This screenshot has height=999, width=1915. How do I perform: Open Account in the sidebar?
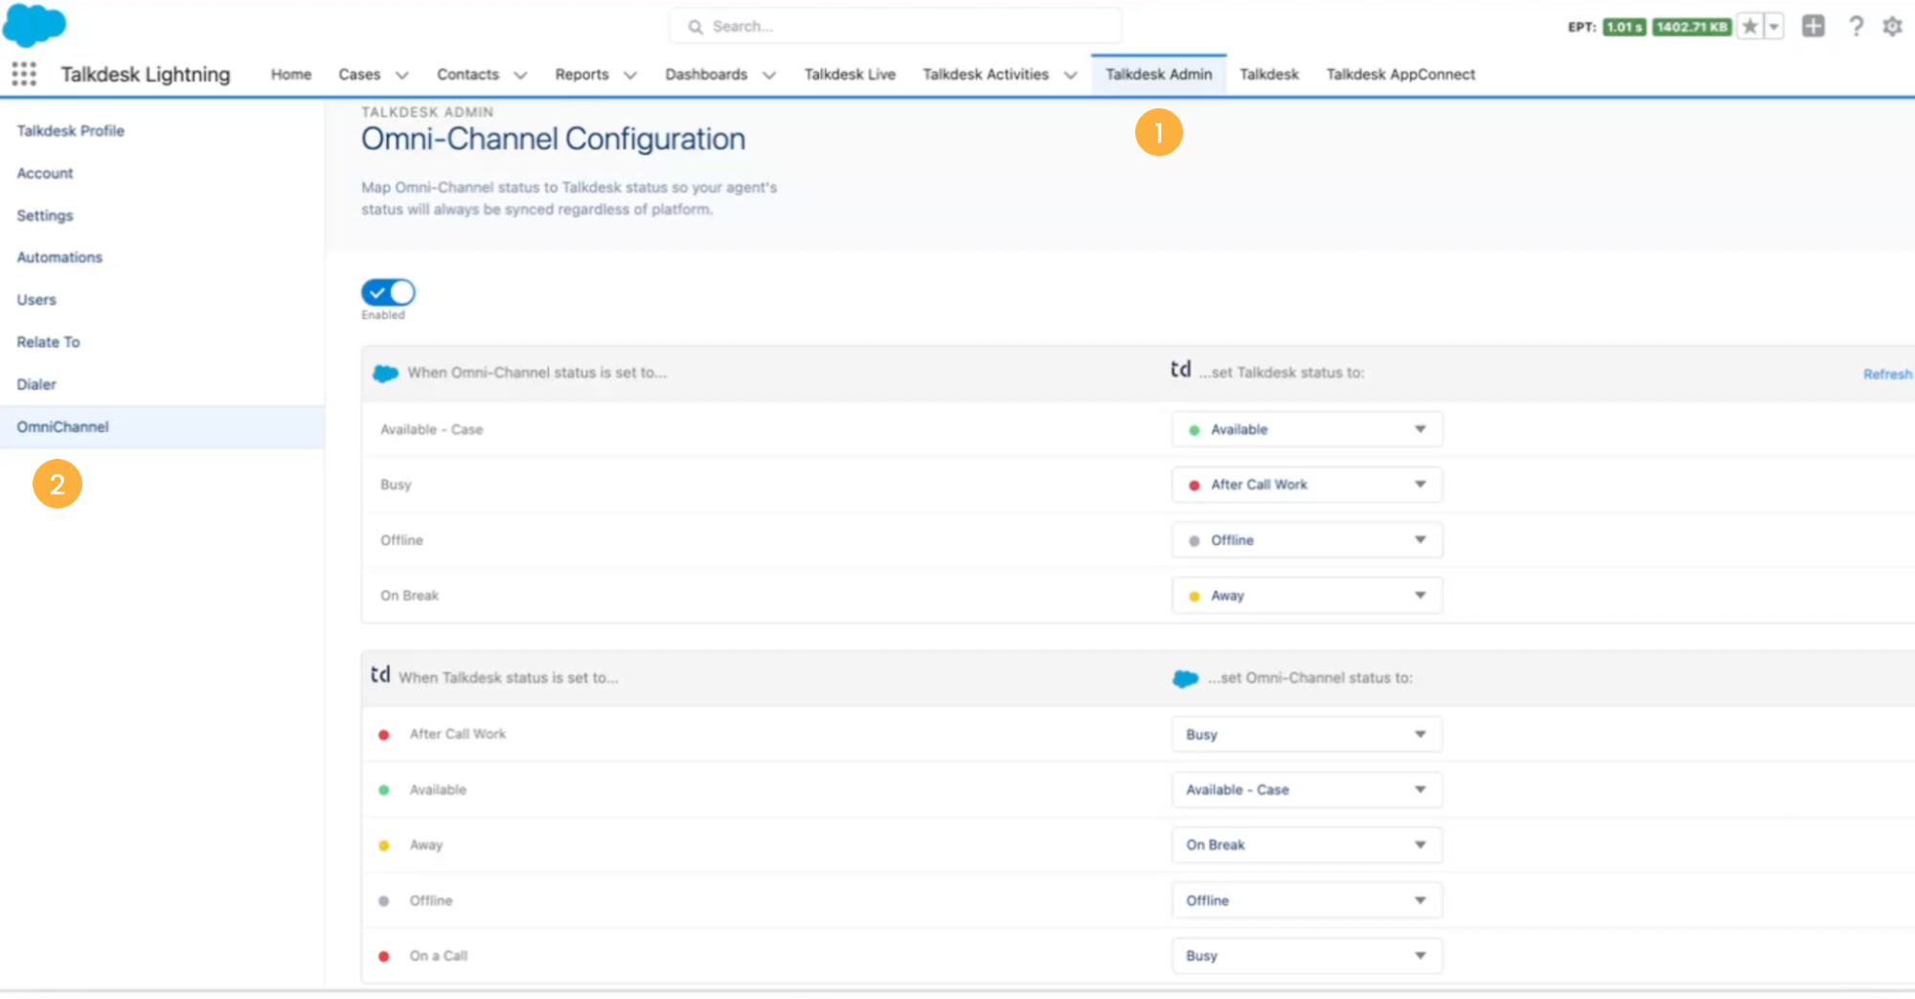pyautogui.click(x=45, y=173)
